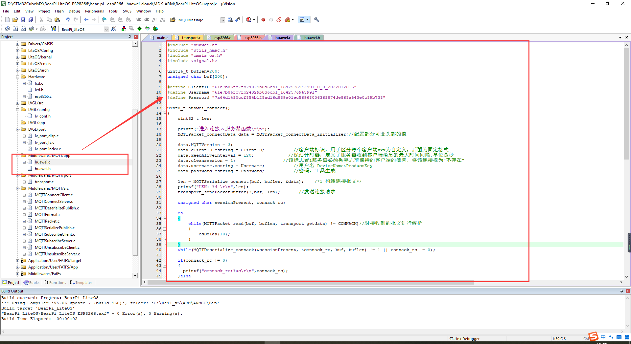Image resolution: width=631 pixels, height=344 pixels.
Task: Click the Sogou input method tray icon
Action: coord(593,336)
